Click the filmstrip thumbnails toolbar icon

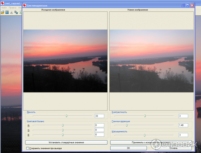pos(7,12)
